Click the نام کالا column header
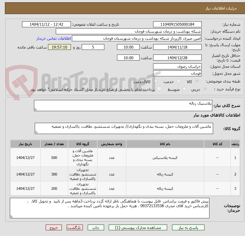 (165, 144)
